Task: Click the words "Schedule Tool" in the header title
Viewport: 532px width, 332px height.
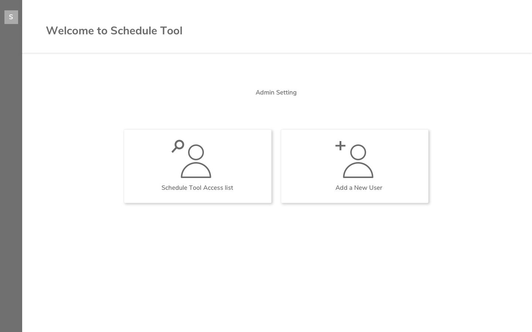Action: [146, 31]
